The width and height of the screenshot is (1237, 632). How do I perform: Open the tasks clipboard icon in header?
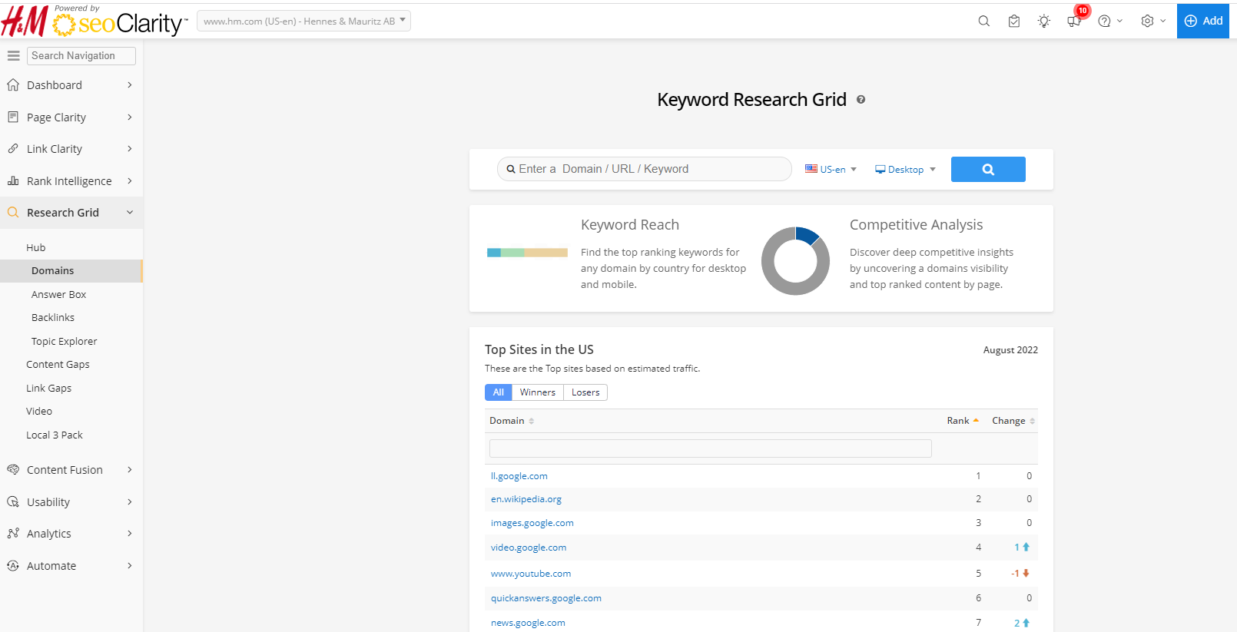[x=1014, y=22]
